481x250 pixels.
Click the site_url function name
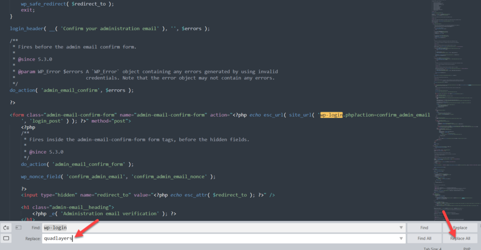300,115
